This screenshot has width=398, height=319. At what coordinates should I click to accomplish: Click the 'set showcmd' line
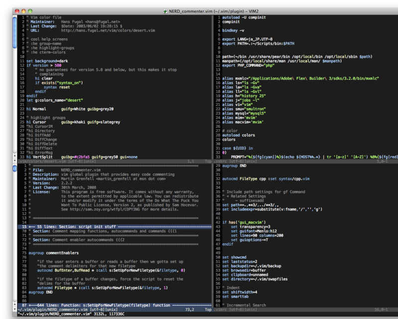pyautogui.click(x=234, y=257)
